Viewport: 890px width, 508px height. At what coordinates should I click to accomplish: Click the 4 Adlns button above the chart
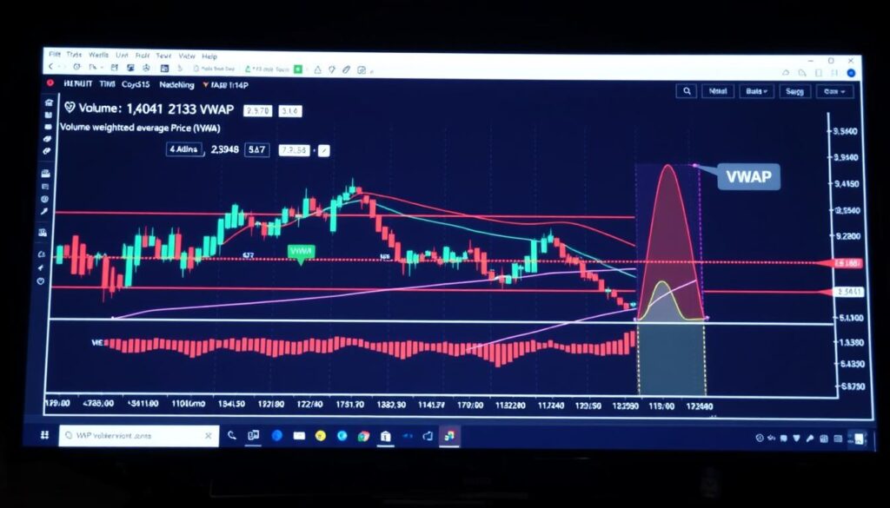pyautogui.click(x=183, y=149)
